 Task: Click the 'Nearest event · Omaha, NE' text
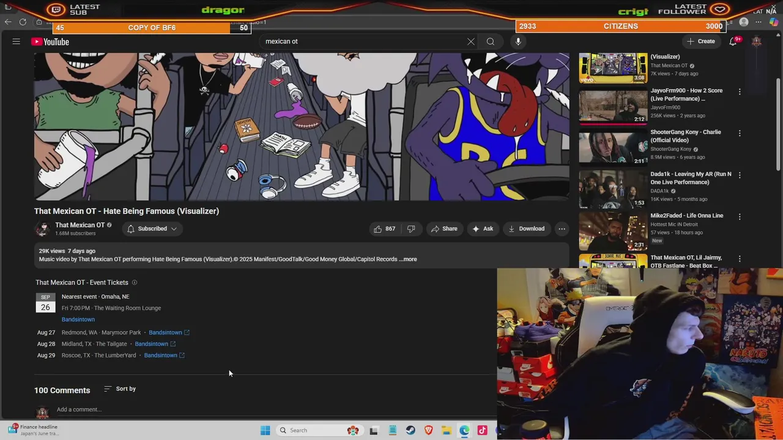click(x=95, y=296)
